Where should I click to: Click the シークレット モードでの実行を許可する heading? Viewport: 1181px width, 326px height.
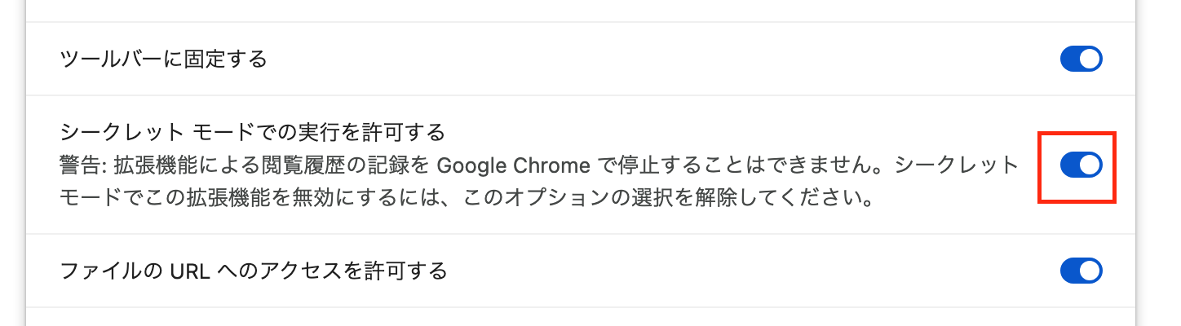253,131
